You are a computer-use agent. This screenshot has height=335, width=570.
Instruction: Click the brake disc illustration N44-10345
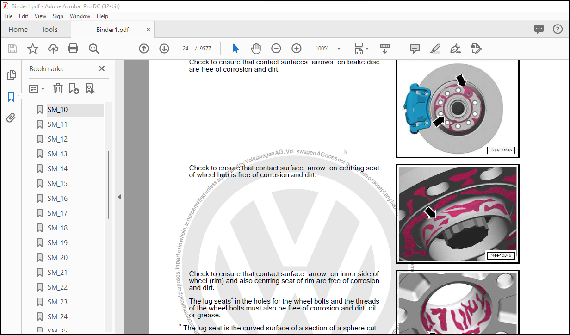[458, 109]
